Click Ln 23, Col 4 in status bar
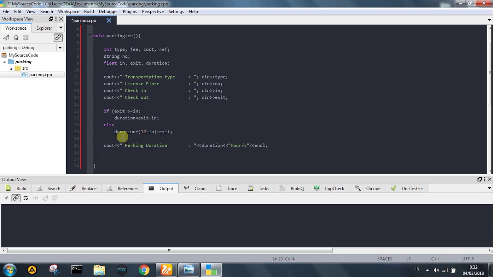This screenshot has height=277, width=493. click(x=283, y=259)
